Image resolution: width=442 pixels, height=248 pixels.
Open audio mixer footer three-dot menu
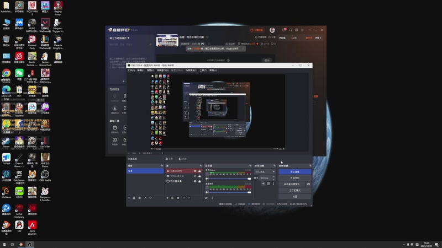pos(212,198)
